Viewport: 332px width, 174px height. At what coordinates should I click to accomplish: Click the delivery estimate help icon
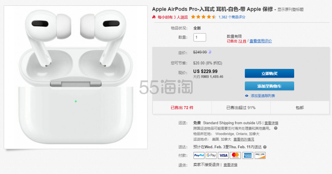(265, 147)
